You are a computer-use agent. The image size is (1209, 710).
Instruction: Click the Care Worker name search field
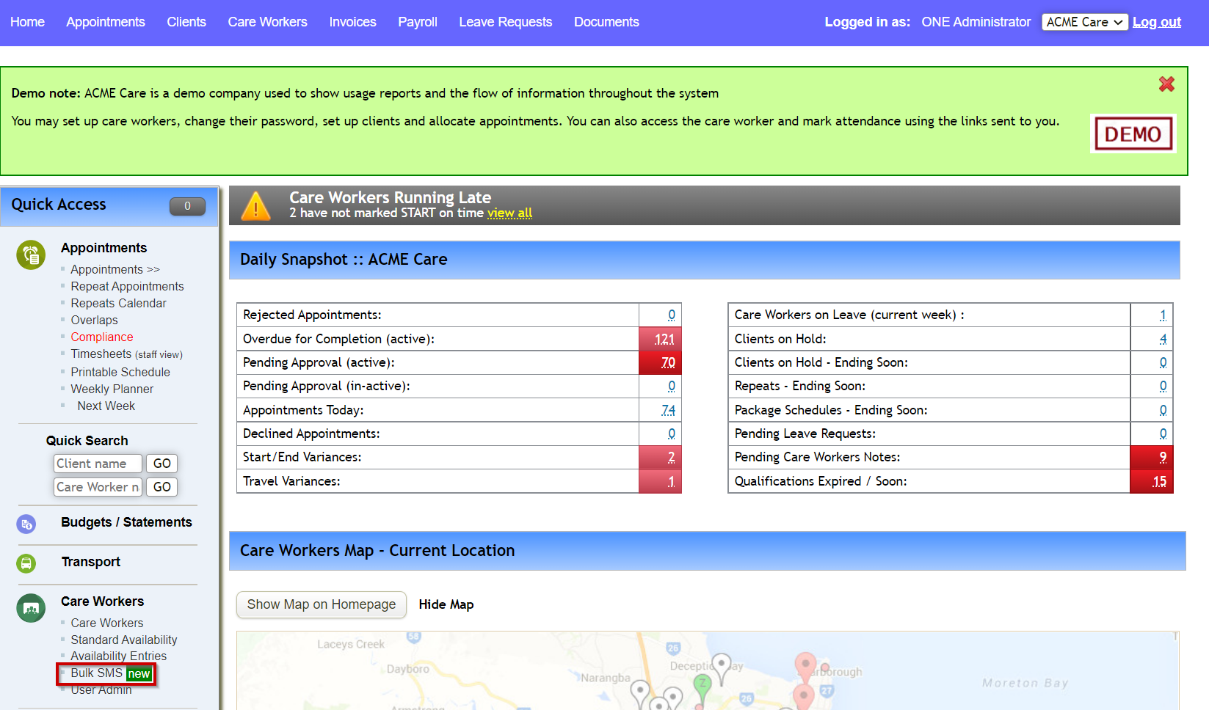(x=97, y=486)
